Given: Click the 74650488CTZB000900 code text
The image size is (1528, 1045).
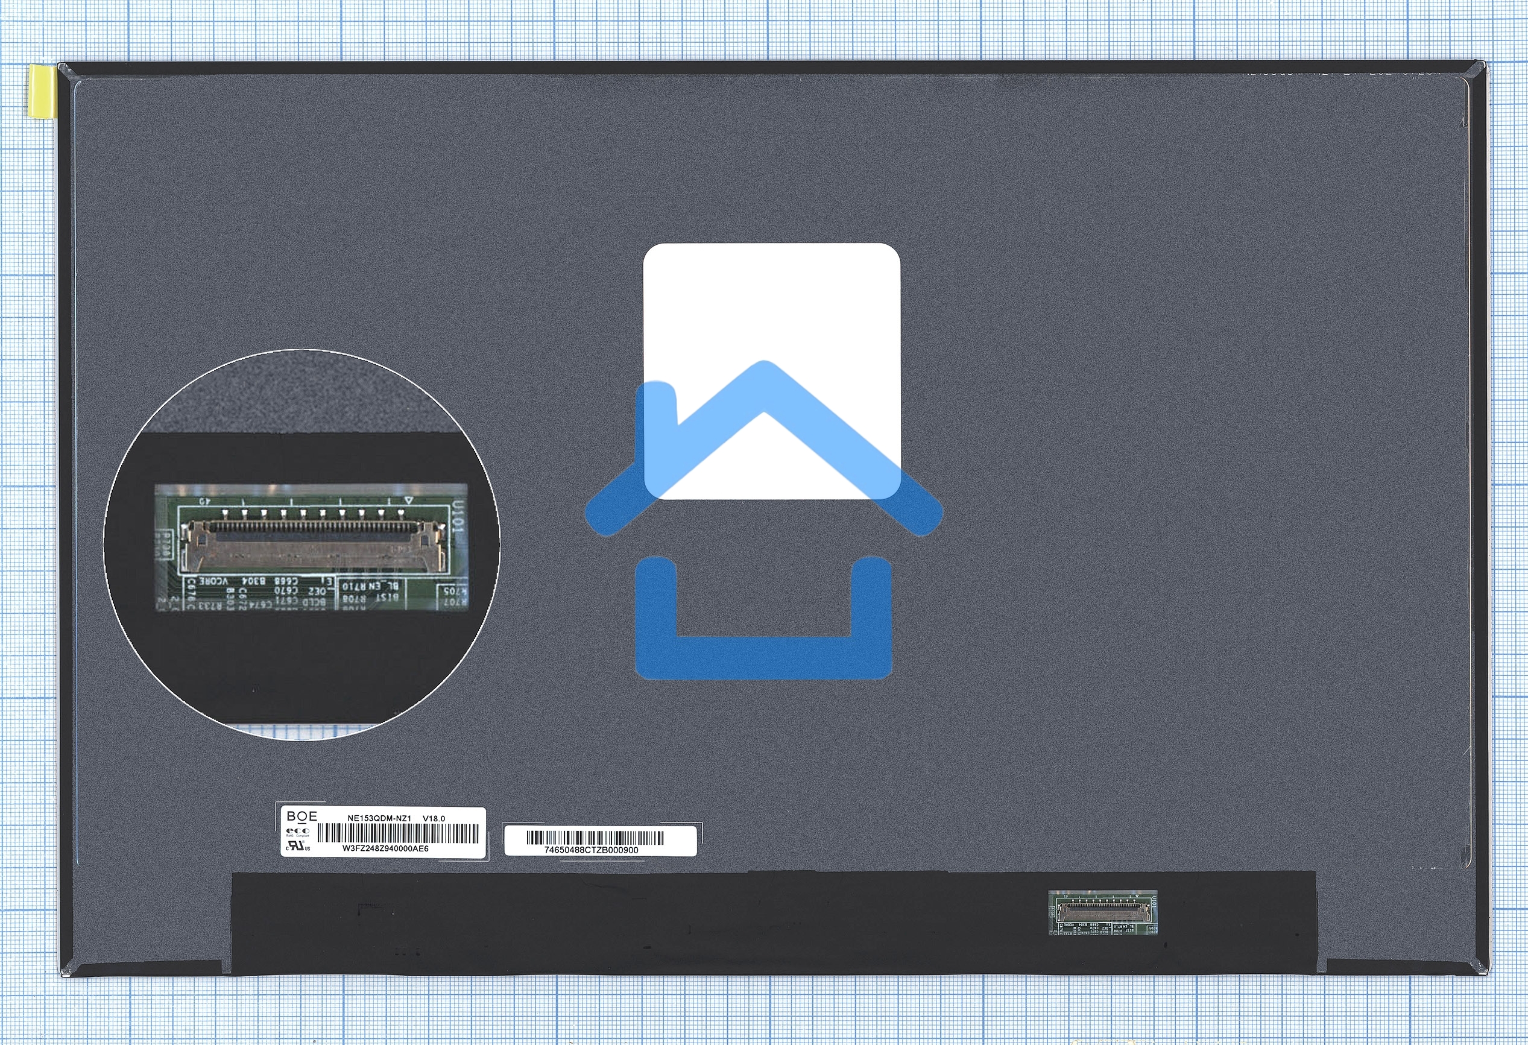Looking at the screenshot, I should (x=591, y=850).
